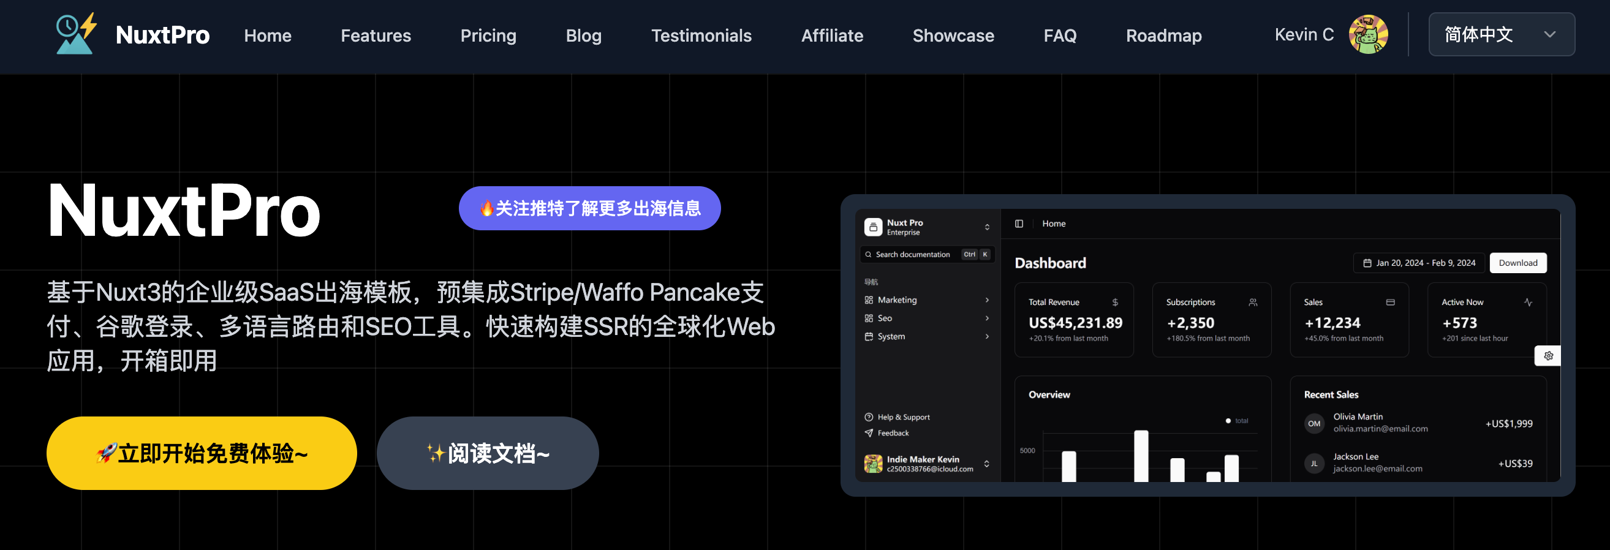The image size is (1610, 550).
Task: Click the OM avatar for Olivia Martin
Action: 1314,423
